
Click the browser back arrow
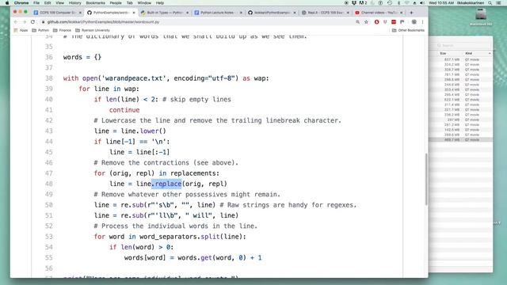(x=16, y=22)
